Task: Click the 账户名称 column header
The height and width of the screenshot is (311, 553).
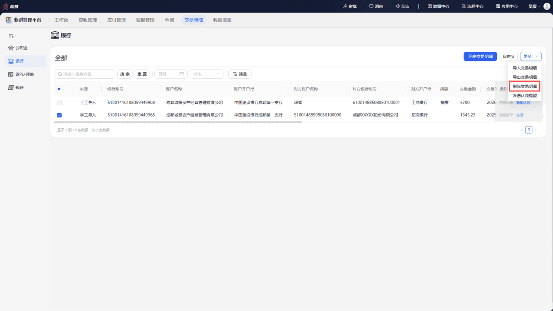Action: pos(174,89)
